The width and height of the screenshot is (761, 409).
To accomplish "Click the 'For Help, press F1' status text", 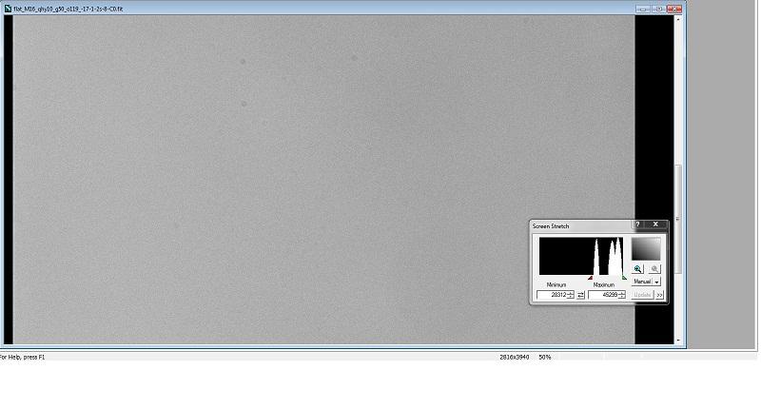I will pyautogui.click(x=22, y=357).
